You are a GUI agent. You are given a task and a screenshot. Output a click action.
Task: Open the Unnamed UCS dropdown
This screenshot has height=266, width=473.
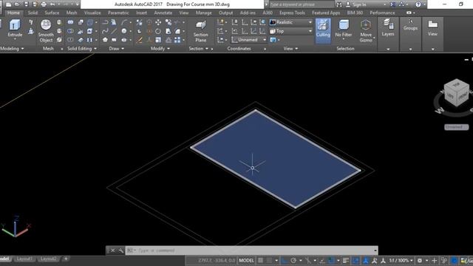click(249, 40)
